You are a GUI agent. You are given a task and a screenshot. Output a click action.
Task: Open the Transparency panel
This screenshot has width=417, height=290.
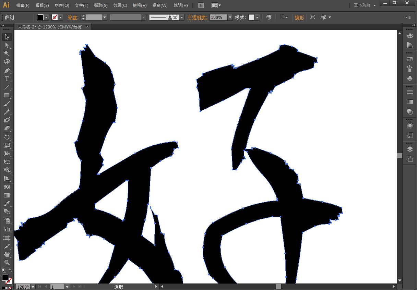pyautogui.click(x=409, y=111)
